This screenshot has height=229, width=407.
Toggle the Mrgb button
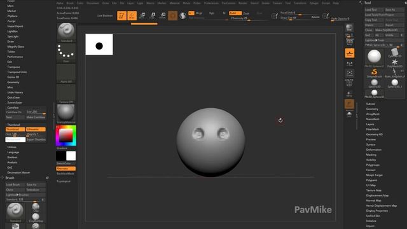tap(199, 13)
